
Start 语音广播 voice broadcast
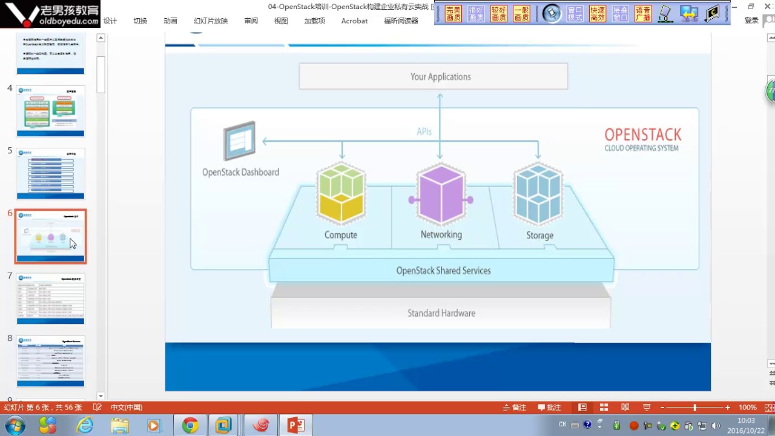coord(643,13)
